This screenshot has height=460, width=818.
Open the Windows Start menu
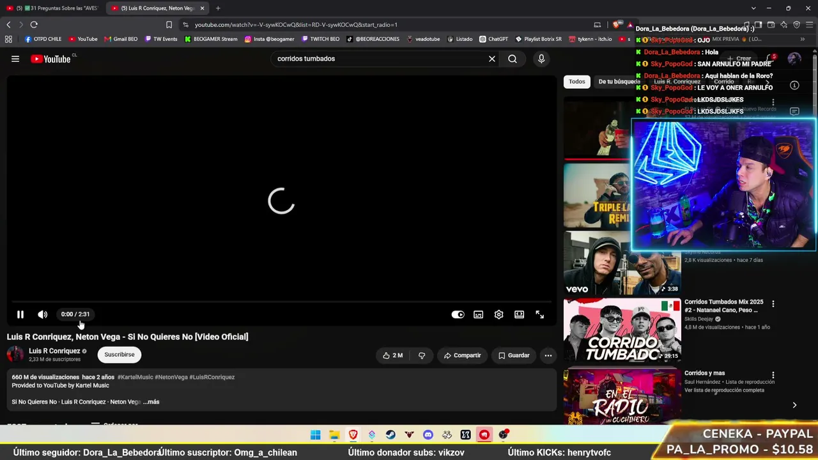(x=316, y=435)
